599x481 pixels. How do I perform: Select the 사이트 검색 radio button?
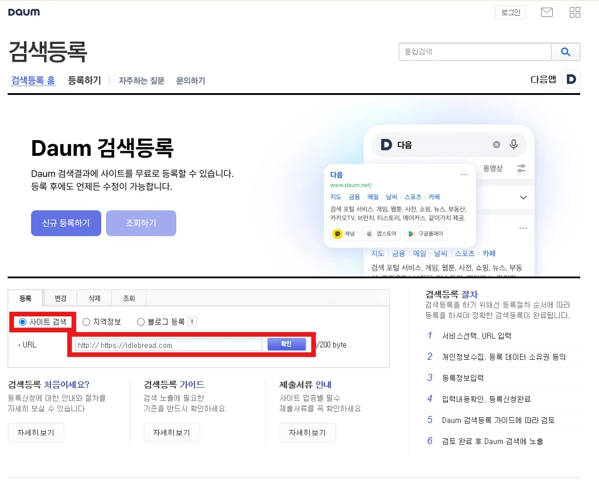point(22,322)
